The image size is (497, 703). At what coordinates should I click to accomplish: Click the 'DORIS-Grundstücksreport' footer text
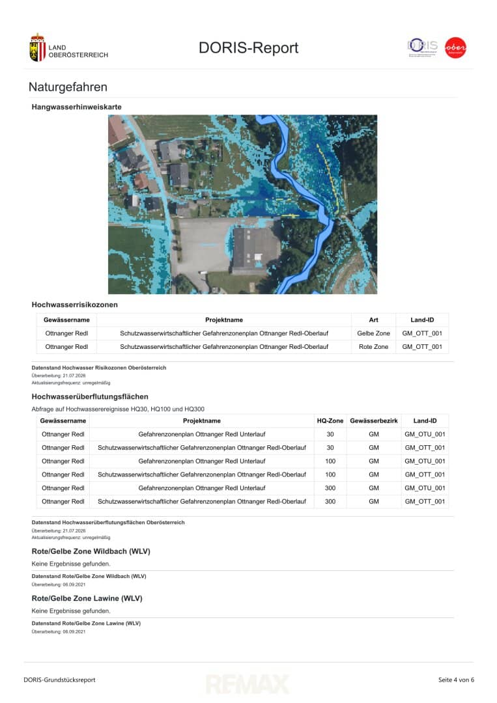point(59,680)
